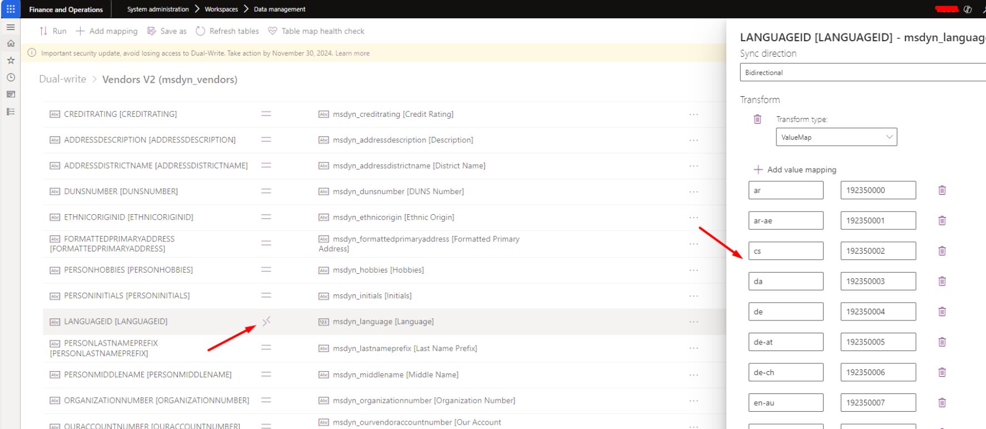The height and width of the screenshot is (429, 986).
Task: Delete the 'ar' value mapping
Action: (942, 190)
